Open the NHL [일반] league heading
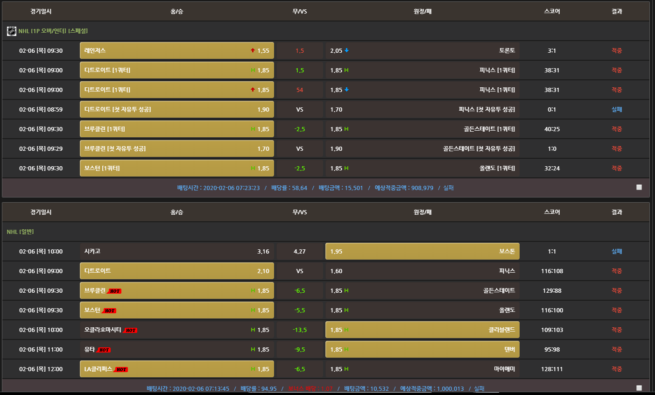The width and height of the screenshot is (655, 395). tap(20, 232)
